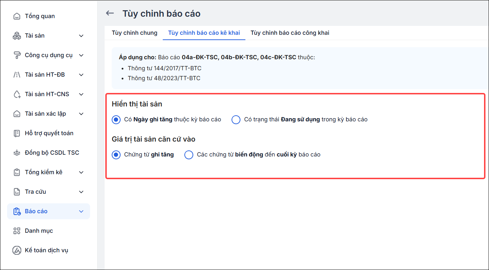Screen dimensions: 489x270
Task: Click the Tài sản HT-ĐB road icon
Action: pyautogui.click(x=17, y=75)
